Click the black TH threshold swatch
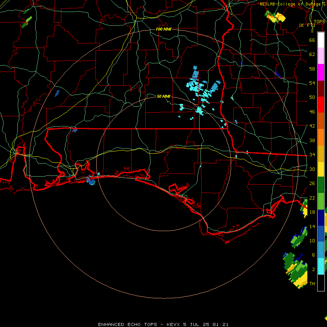The height and width of the screenshot is (327, 327). [x=321, y=283]
